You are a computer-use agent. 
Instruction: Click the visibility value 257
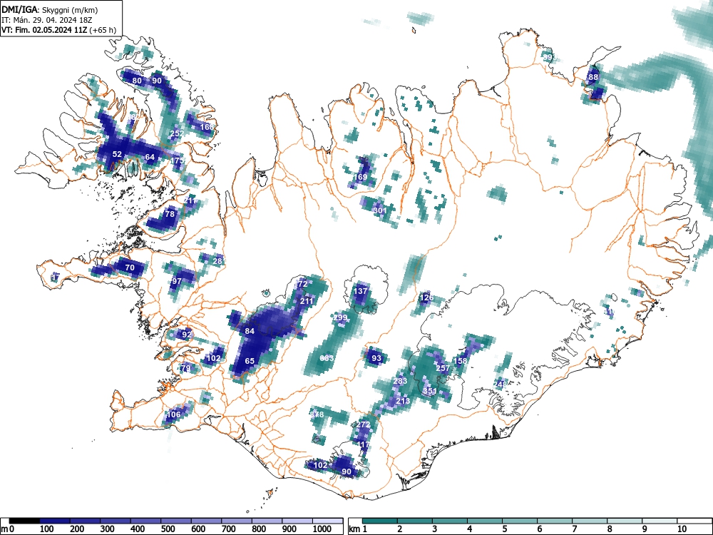[x=443, y=368]
